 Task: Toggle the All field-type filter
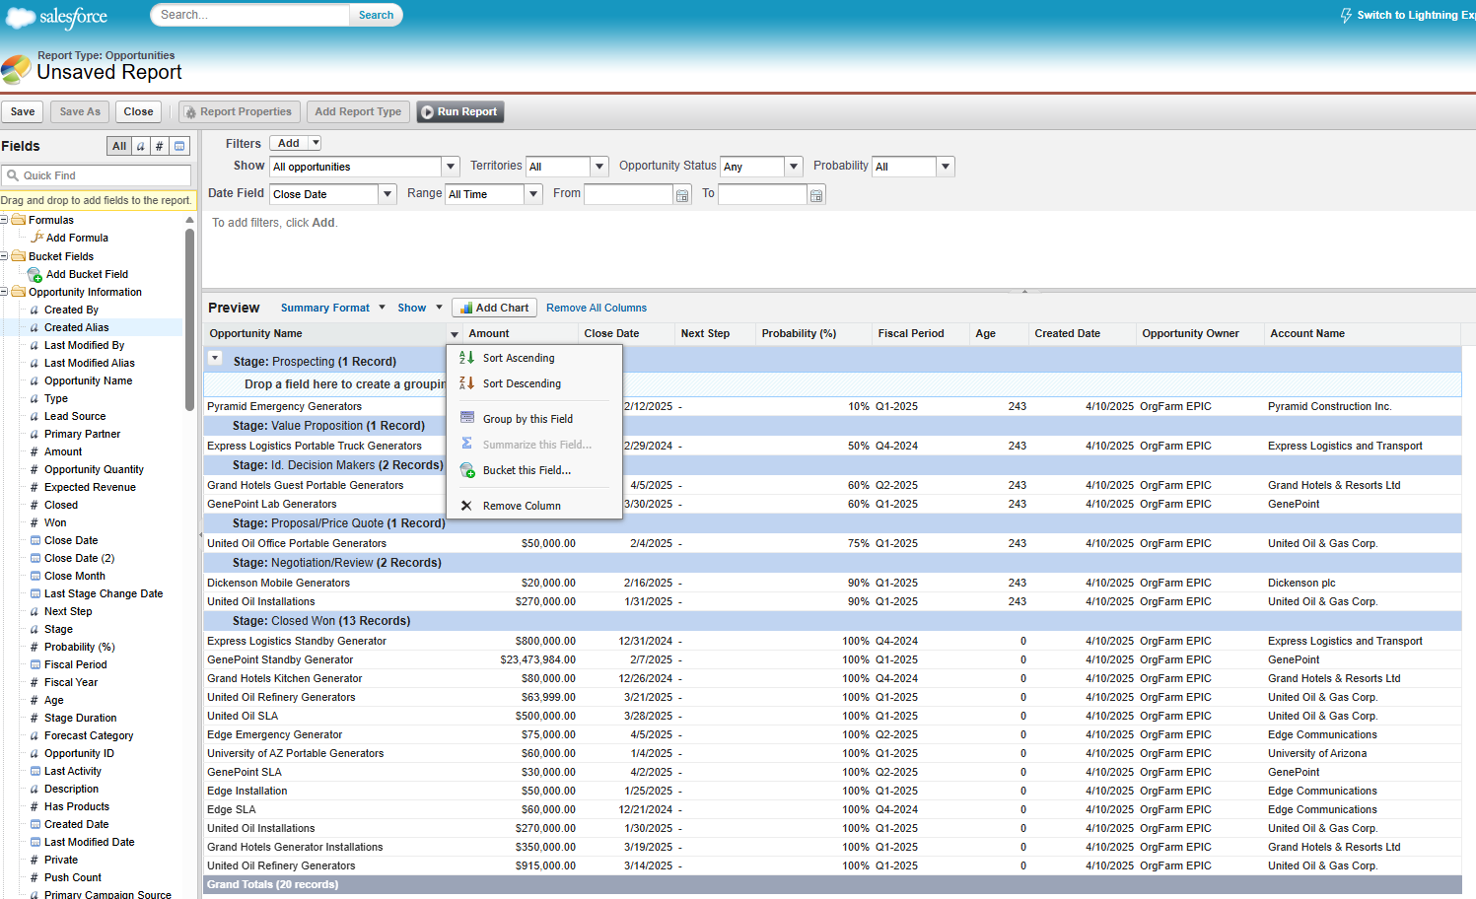pos(118,146)
